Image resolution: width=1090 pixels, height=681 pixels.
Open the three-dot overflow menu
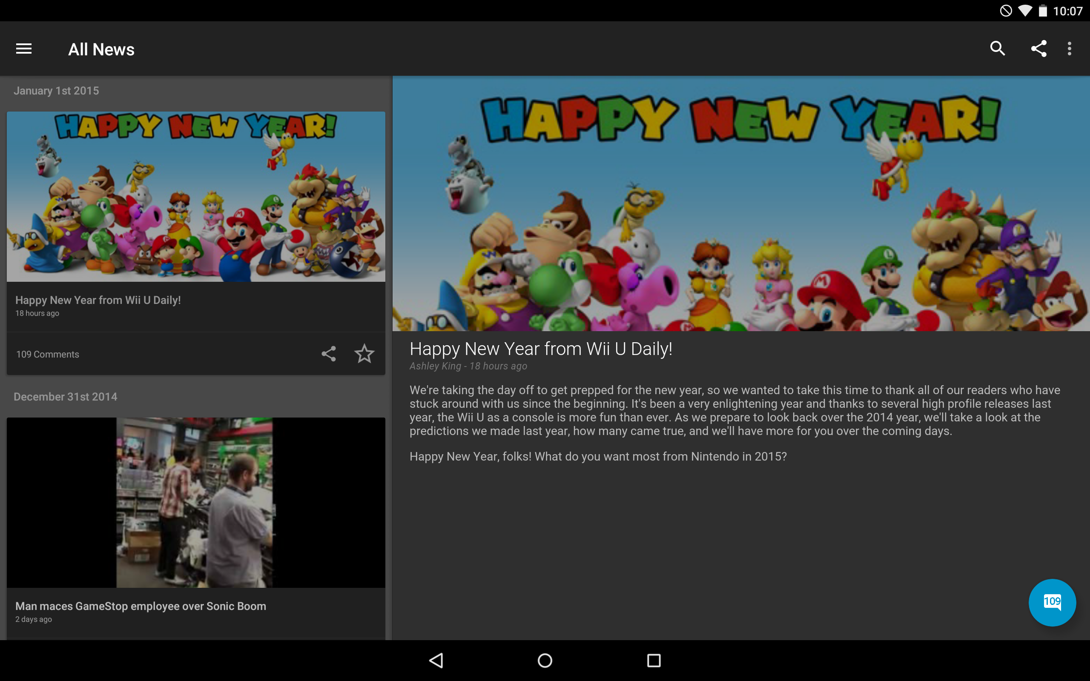pos(1069,49)
